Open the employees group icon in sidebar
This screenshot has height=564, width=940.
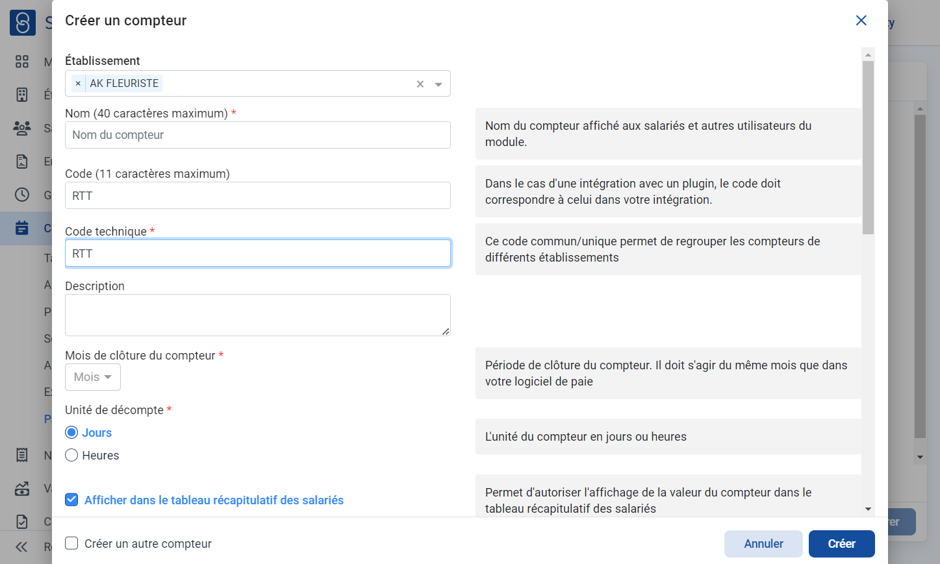[22, 128]
